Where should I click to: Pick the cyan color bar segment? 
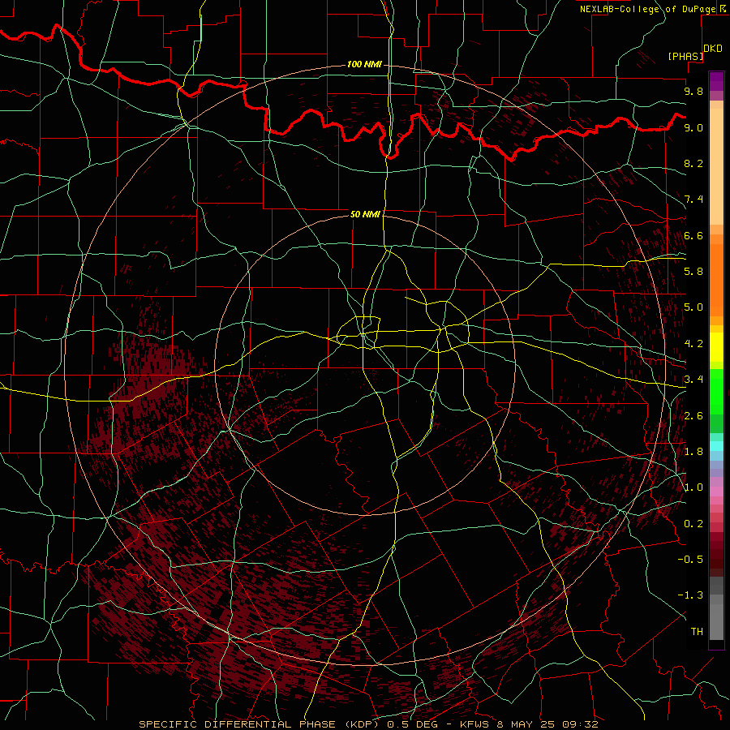[716, 446]
